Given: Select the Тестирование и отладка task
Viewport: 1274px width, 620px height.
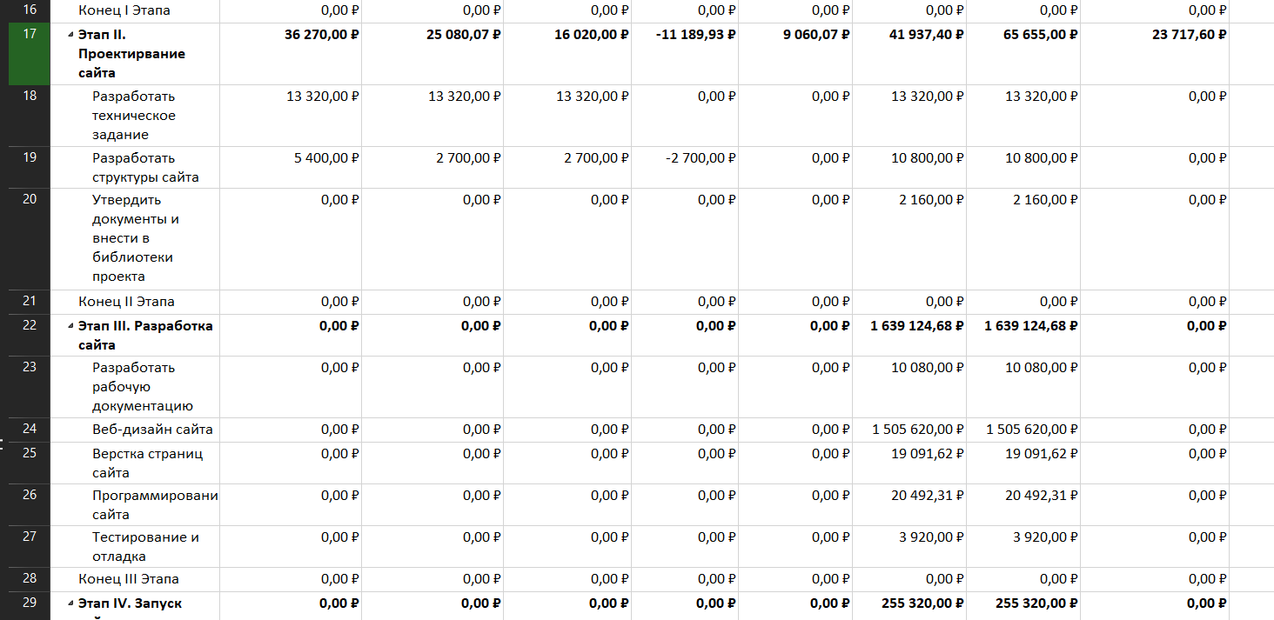Looking at the screenshot, I should (x=145, y=547).
